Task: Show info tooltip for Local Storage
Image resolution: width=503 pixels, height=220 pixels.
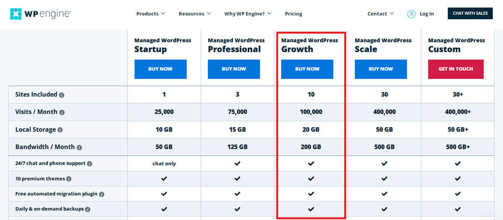Action: click(x=60, y=130)
